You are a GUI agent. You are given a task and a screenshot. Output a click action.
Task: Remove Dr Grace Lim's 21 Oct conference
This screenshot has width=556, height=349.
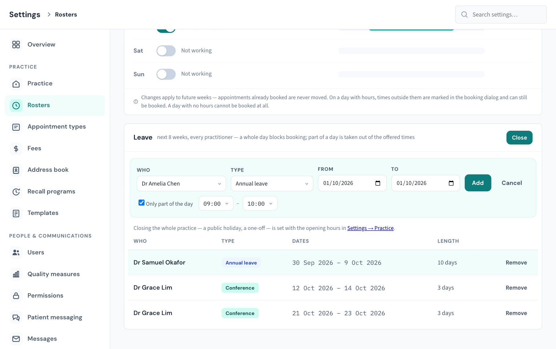[516, 313]
